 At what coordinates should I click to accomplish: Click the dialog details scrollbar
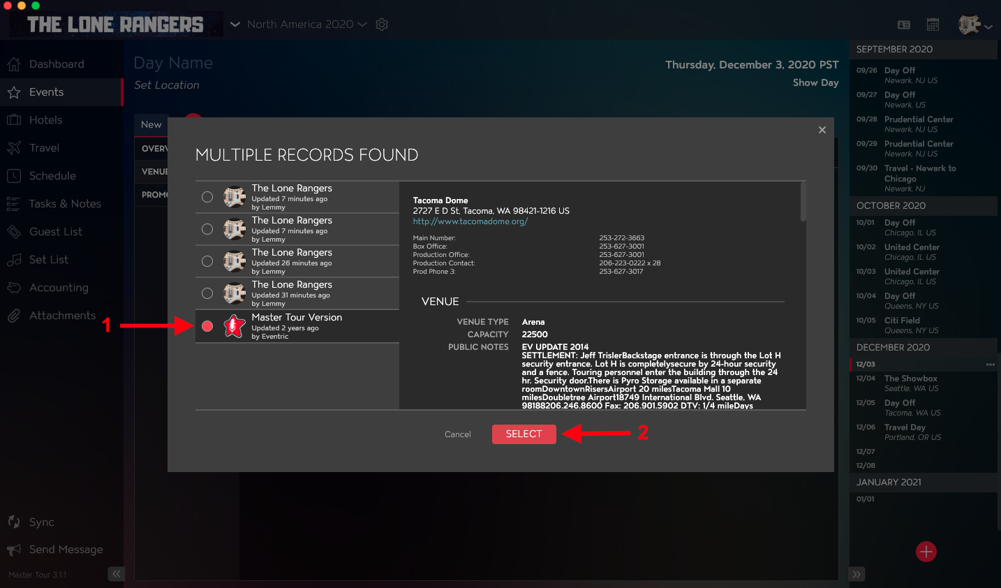coord(803,203)
